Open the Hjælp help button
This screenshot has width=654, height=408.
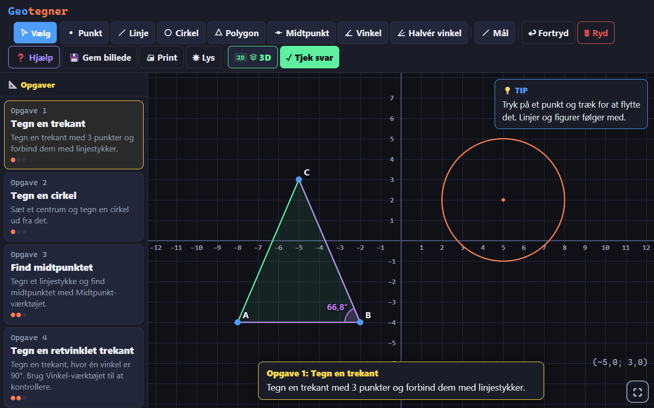[x=34, y=57]
